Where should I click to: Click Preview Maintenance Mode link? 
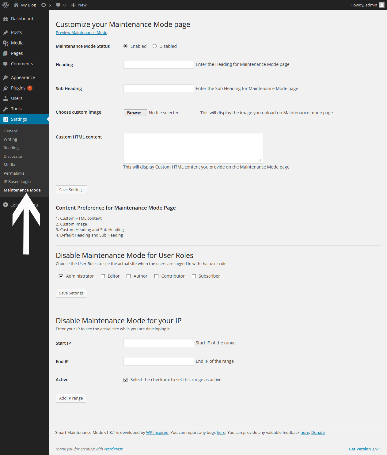pyautogui.click(x=82, y=33)
